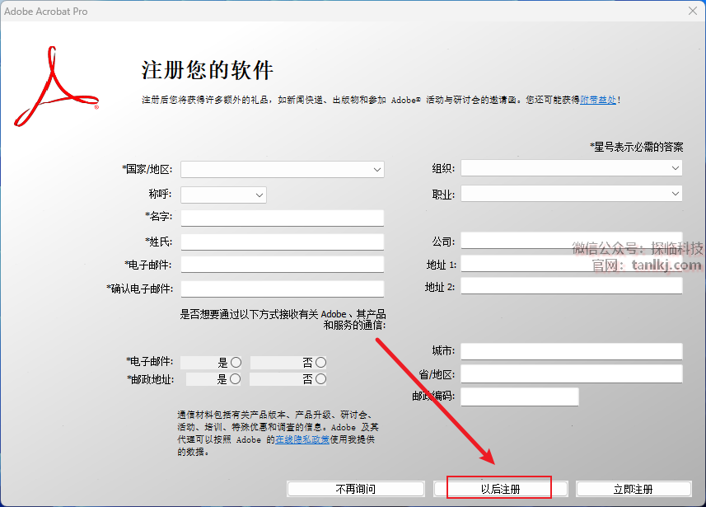Focus the 邮政编码 input field
The height and width of the screenshot is (507, 706).
pos(520,397)
